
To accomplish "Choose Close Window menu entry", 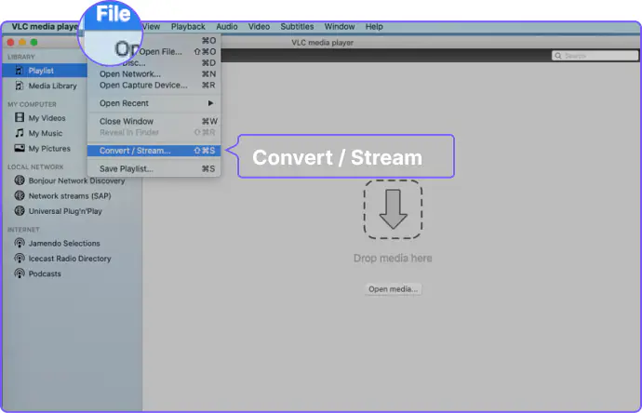I will (154, 121).
